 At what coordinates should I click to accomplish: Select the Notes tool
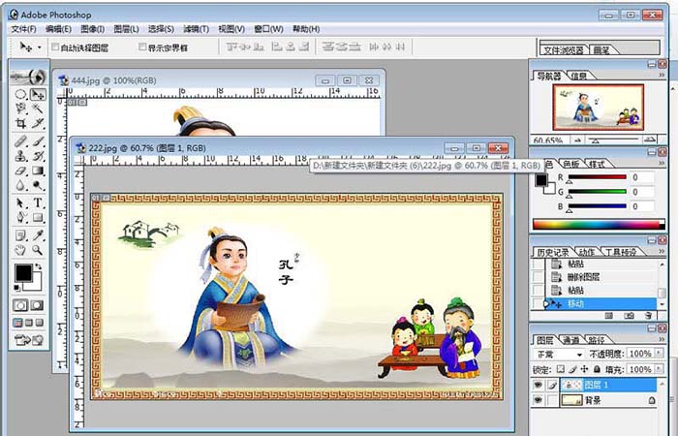[x=20, y=235]
